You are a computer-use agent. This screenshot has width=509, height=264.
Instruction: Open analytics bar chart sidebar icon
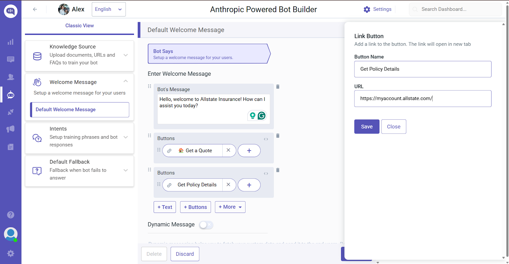click(x=10, y=42)
